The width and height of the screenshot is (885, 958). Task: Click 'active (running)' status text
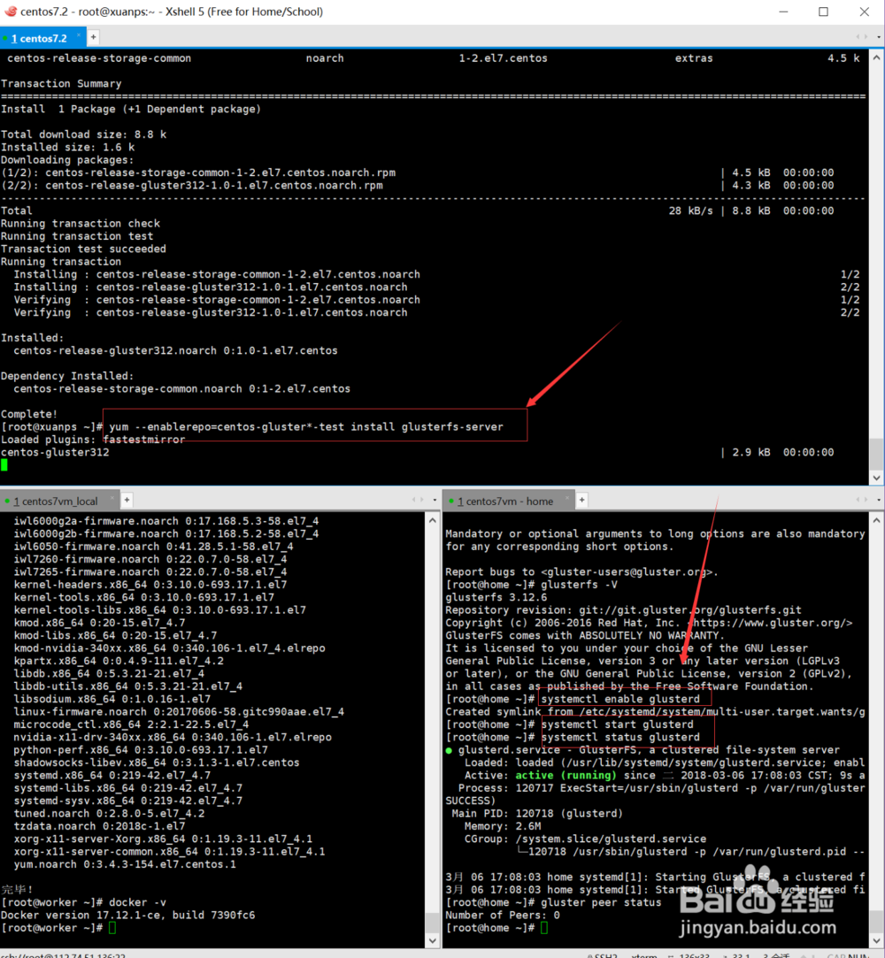(566, 775)
